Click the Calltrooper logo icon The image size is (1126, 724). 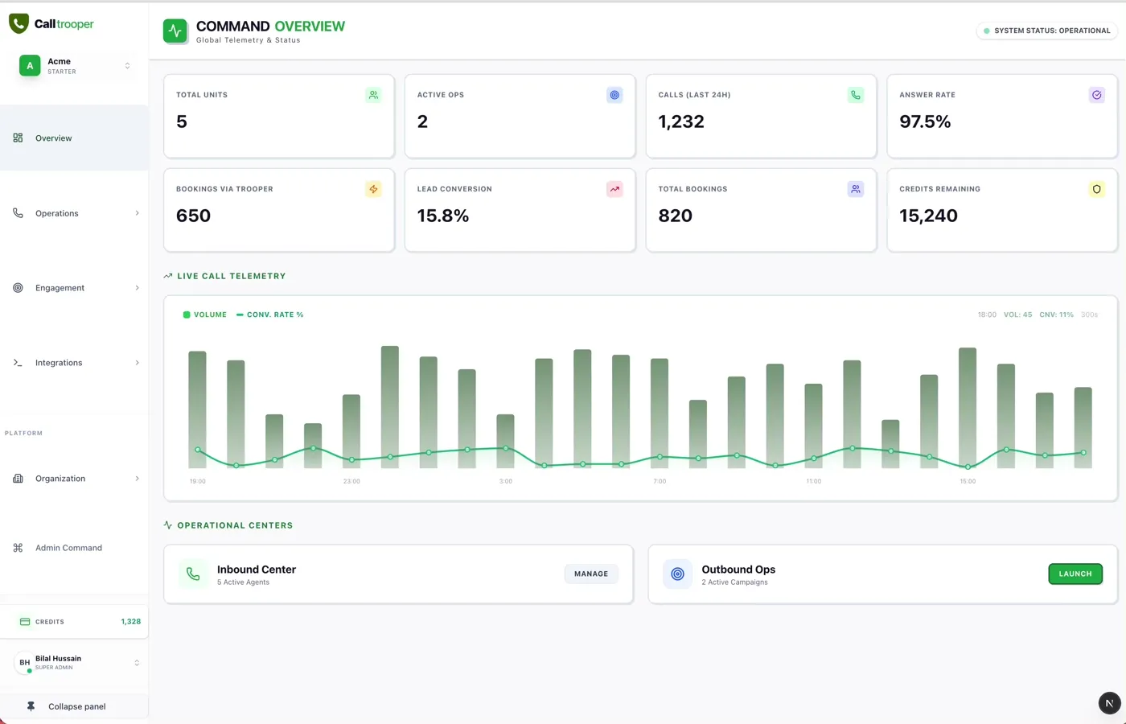point(18,23)
